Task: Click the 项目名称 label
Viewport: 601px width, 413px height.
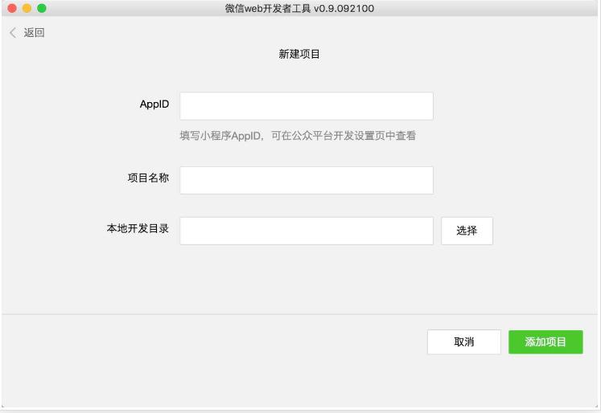Action: click(148, 178)
